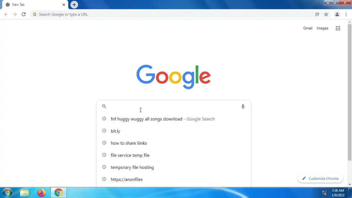352x198 pixels.
Task: Focus the Google search input box
Action: 173,106
